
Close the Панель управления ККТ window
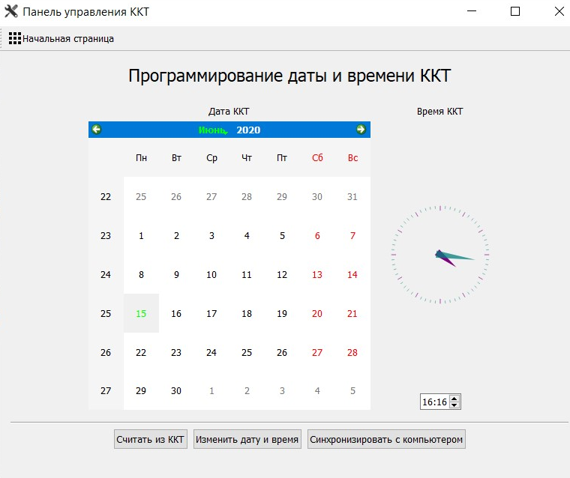coord(559,11)
